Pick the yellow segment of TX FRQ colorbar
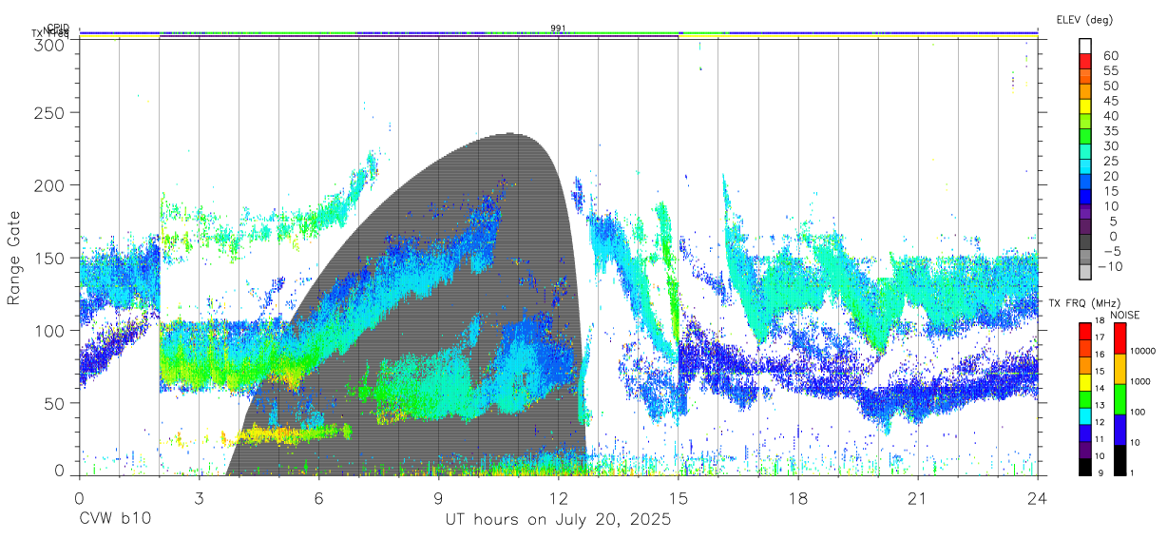The height and width of the screenshot is (539, 1167). [x=1084, y=382]
